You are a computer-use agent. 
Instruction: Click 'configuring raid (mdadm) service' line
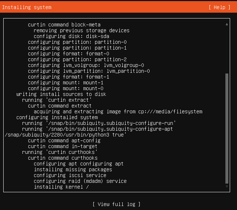[80, 181]
